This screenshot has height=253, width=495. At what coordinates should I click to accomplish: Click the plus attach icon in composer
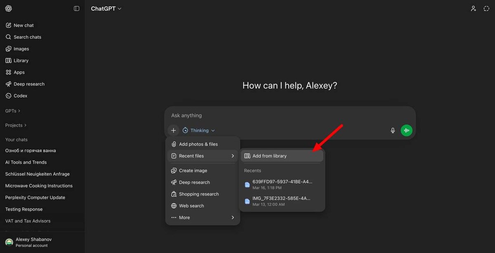173,130
